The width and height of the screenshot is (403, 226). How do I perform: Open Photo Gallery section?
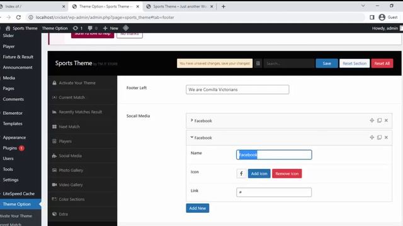tap(82, 170)
